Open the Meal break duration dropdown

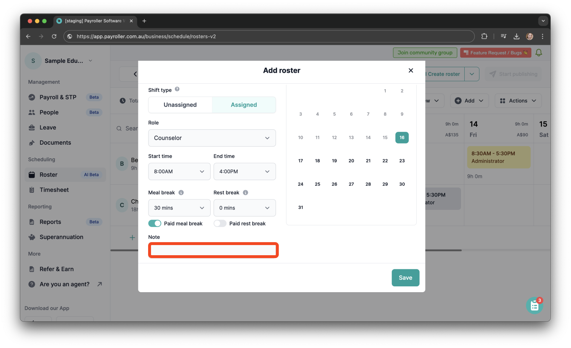179,208
